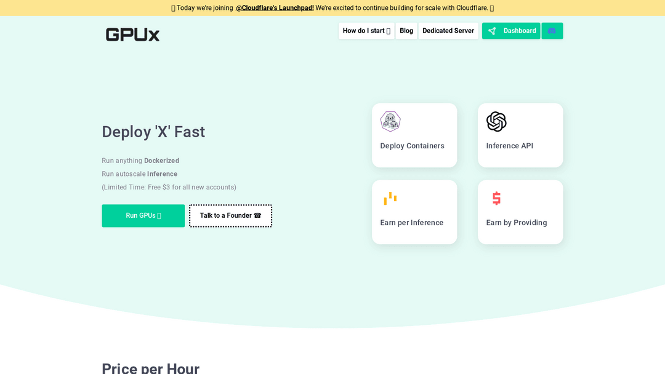Click the Deploy 'X' Fast heading
The width and height of the screenshot is (665, 374).
click(x=153, y=132)
